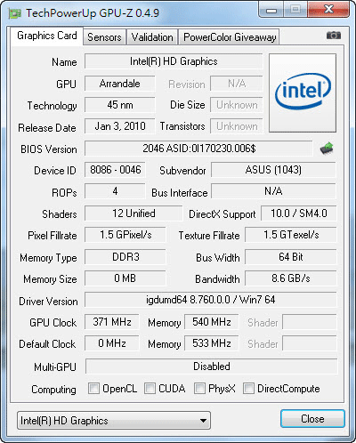The width and height of the screenshot is (356, 443).
Task: Click the Close button
Action: click(312, 419)
